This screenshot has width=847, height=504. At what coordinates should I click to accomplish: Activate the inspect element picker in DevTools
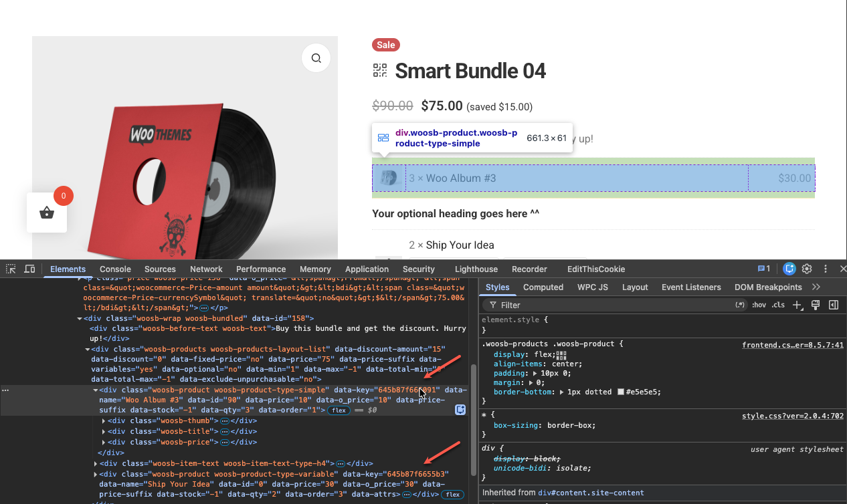click(11, 269)
